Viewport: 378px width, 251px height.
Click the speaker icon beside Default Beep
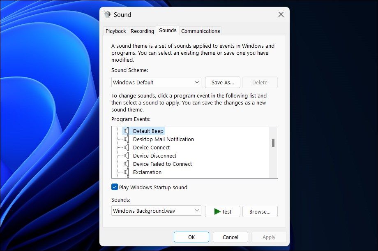(127, 131)
